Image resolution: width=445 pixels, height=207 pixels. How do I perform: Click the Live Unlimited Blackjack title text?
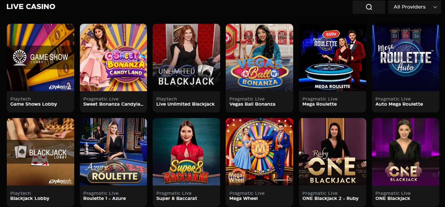point(186,104)
